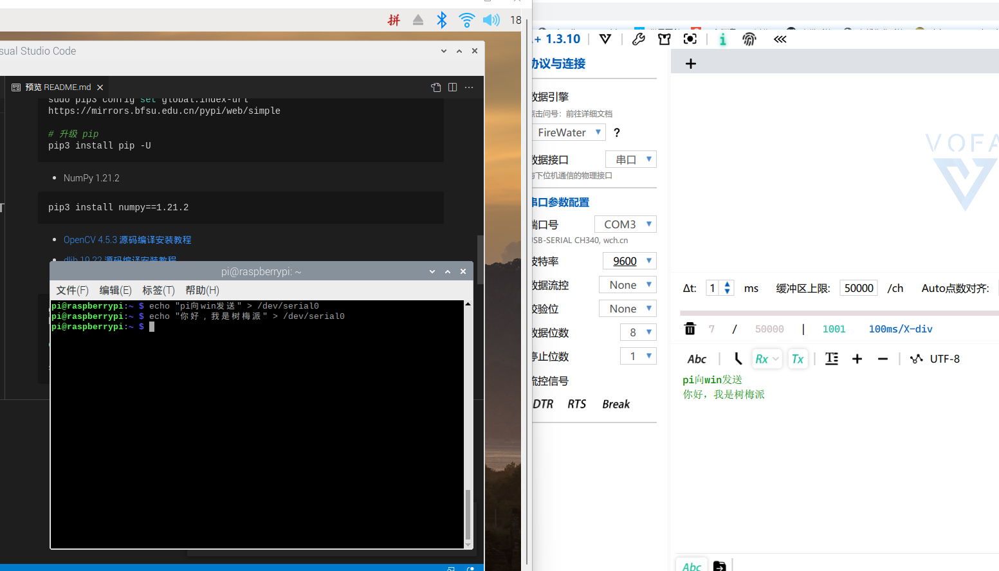
Task: Open the 9600 baud rate dropdown
Action: coord(629,260)
